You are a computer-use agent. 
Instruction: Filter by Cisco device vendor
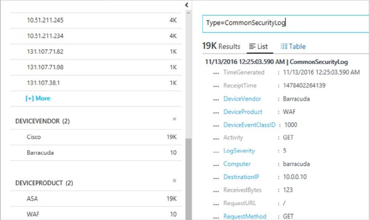tap(34, 137)
